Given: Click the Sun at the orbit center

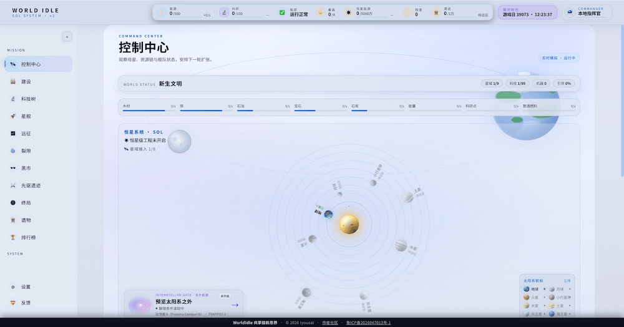Looking at the screenshot, I should (x=349, y=225).
